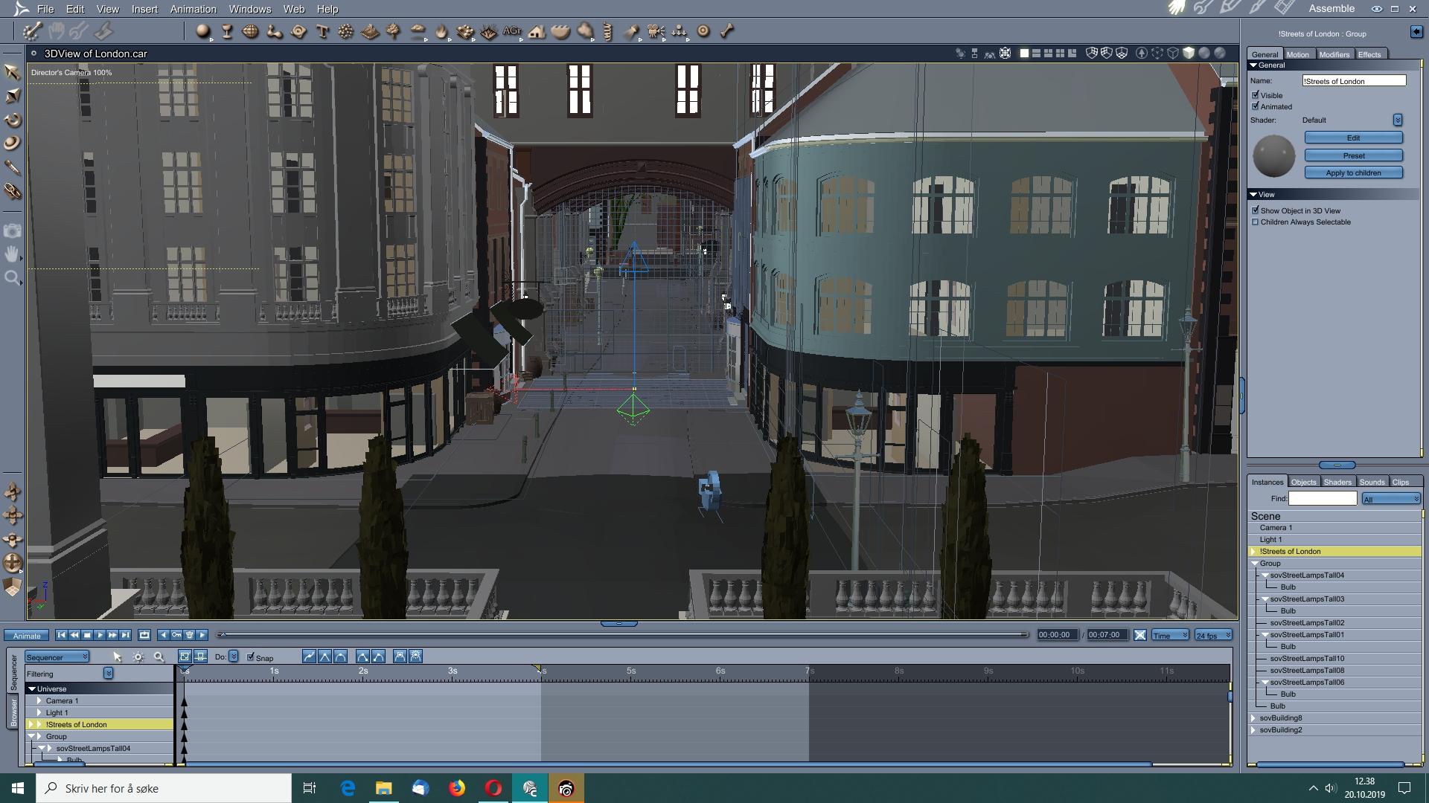The height and width of the screenshot is (803, 1429).
Task: Insert a fire primitive
Action: tap(441, 31)
